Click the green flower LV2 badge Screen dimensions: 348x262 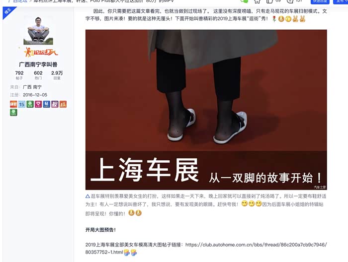30,104
